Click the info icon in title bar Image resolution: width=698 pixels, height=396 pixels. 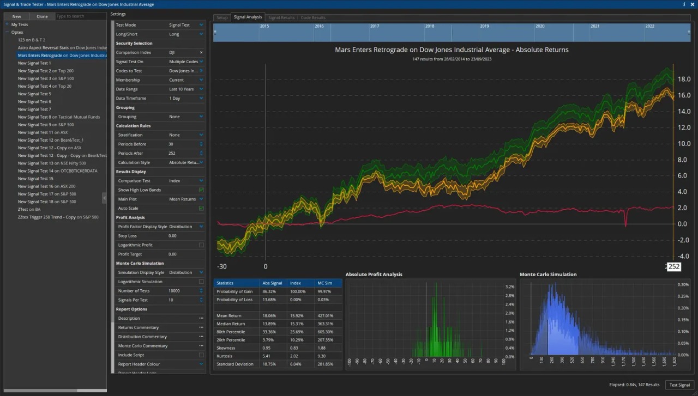[x=684, y=4]
